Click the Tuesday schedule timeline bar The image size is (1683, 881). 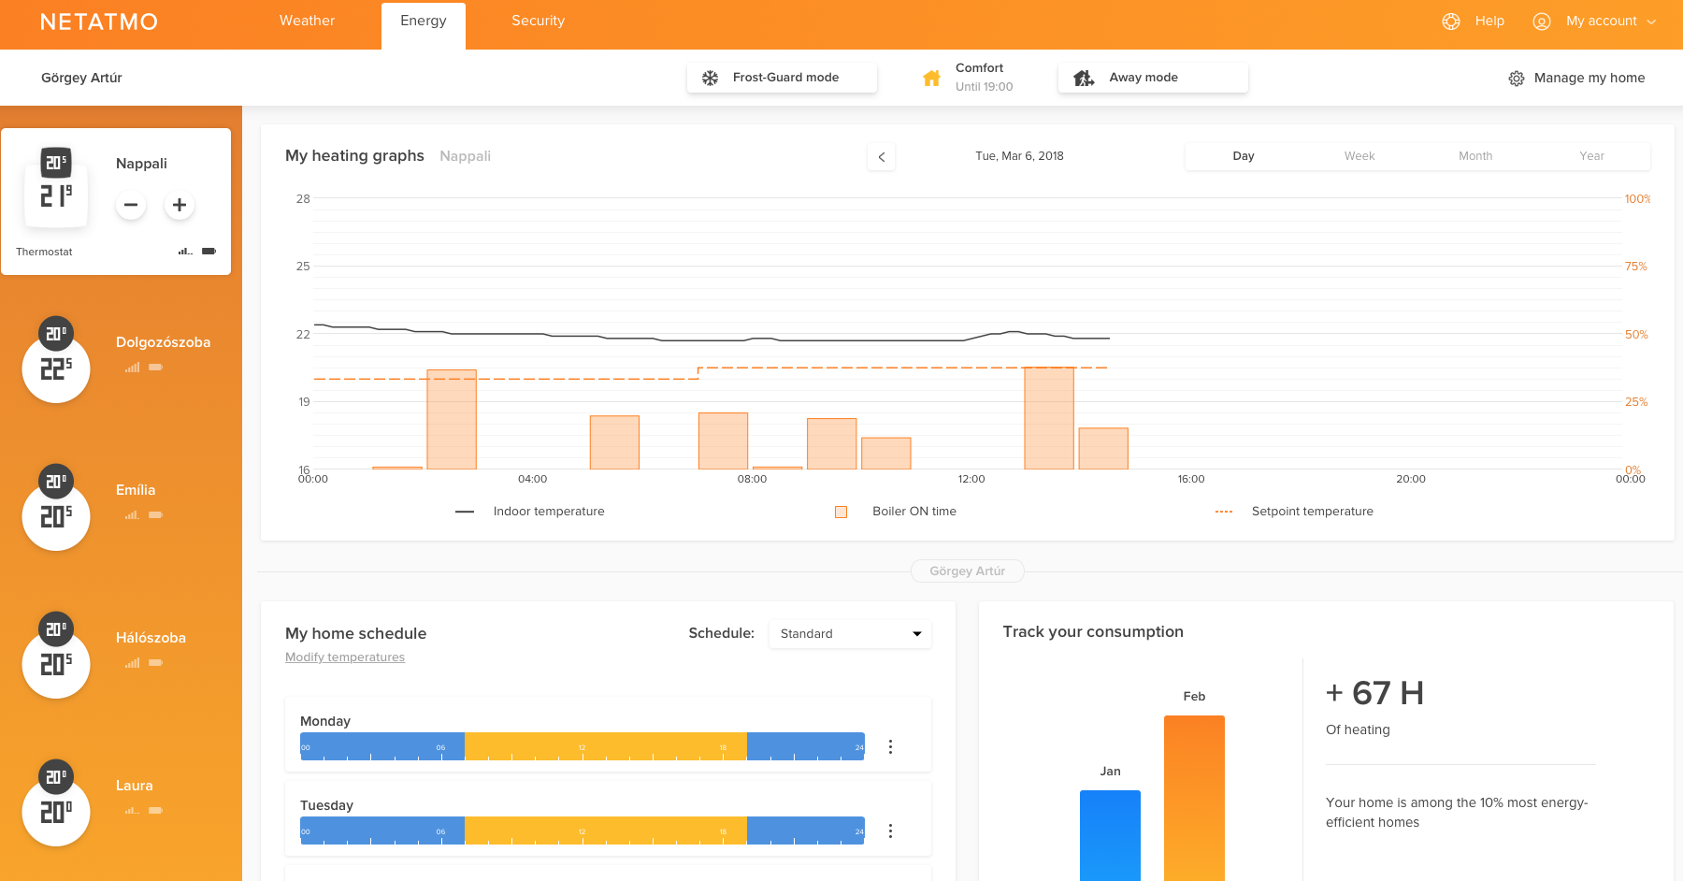click(583, 830)
